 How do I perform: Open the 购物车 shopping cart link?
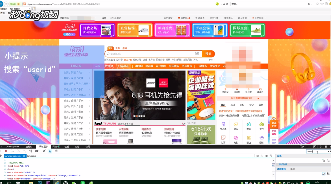click(184, 18)
